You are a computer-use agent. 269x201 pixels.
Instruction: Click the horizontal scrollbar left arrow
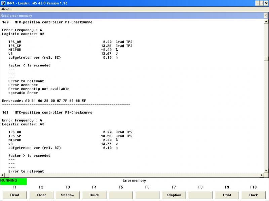coord(2,175)
